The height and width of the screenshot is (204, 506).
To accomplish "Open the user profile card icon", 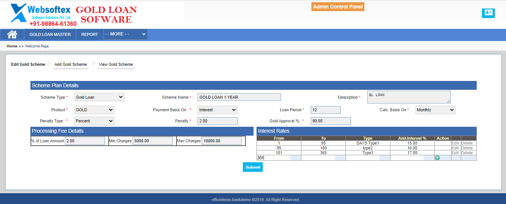I will 488,13.
